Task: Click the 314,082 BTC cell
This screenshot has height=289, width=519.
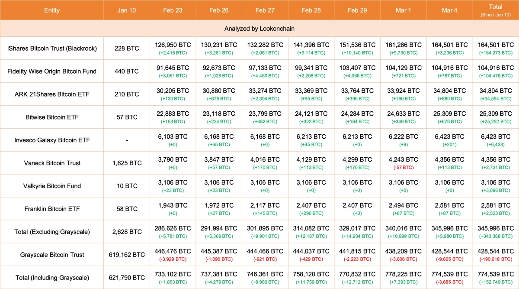Action: 311,232
